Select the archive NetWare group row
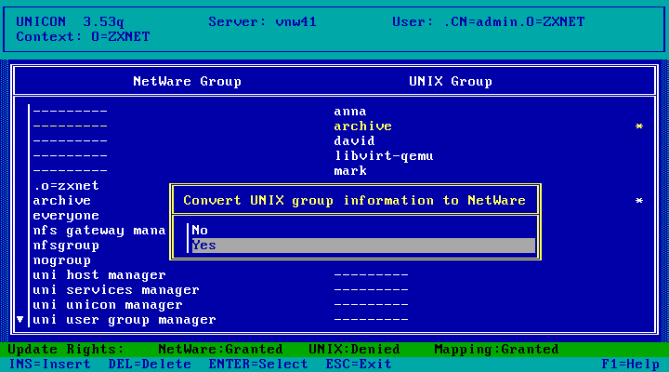Screen dimensions: 669x372 click(62, 201)
